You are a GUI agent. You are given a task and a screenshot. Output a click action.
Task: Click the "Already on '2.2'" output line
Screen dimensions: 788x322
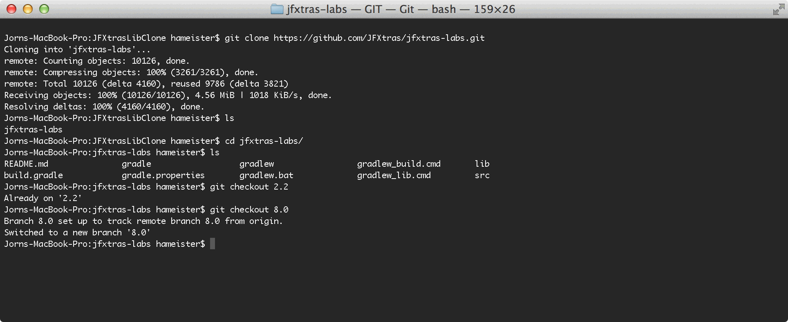tap(43, 198)
